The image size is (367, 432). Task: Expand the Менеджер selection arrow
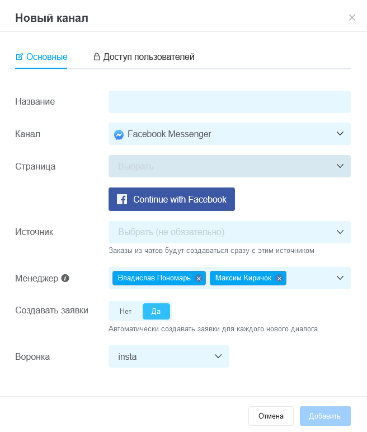pos(340,278)
